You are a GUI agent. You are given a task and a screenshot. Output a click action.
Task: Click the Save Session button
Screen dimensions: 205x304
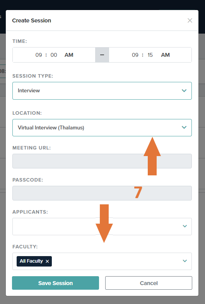(56, 283)
